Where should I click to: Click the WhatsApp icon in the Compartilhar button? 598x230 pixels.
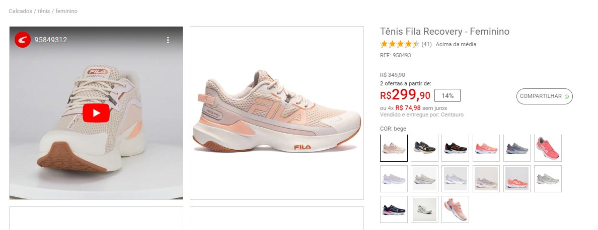(x=567, y=97)
